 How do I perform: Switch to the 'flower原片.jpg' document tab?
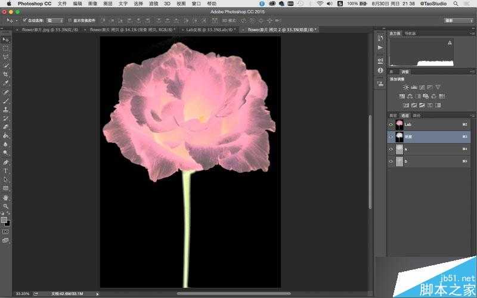[49, 29]
